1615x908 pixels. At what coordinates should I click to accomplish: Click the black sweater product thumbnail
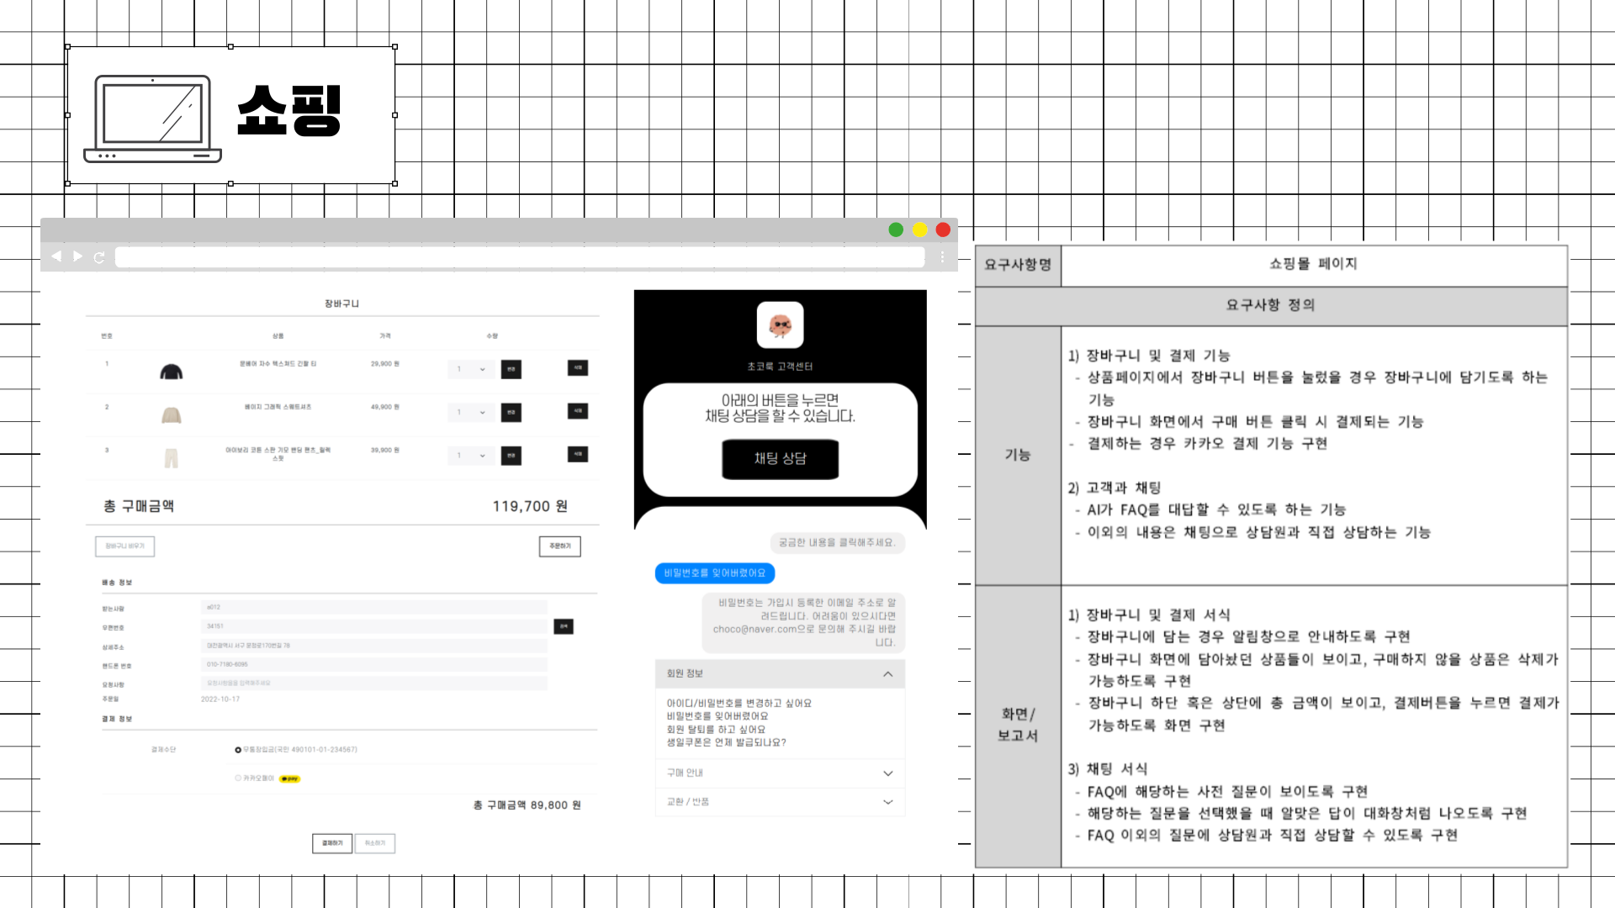pyautogui.click(x=172, y=371)
